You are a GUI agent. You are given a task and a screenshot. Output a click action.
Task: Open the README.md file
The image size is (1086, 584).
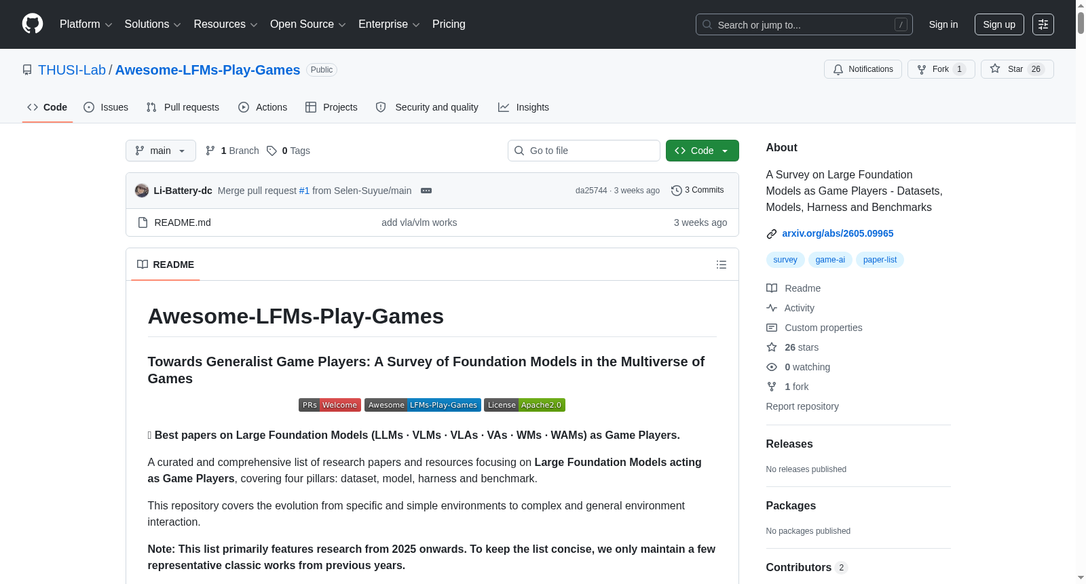point(183,222)
